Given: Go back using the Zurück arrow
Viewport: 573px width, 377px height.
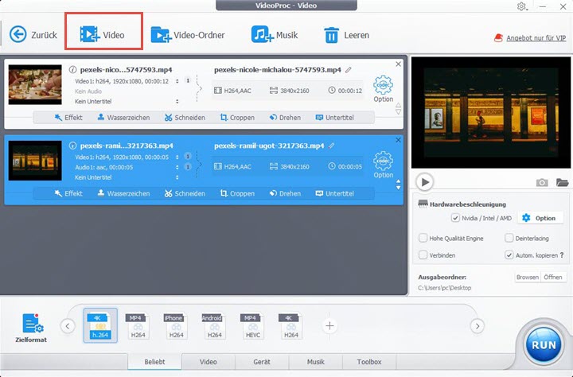Looking at the screenshot, I should pyautogui.click(x=33, y=35).
